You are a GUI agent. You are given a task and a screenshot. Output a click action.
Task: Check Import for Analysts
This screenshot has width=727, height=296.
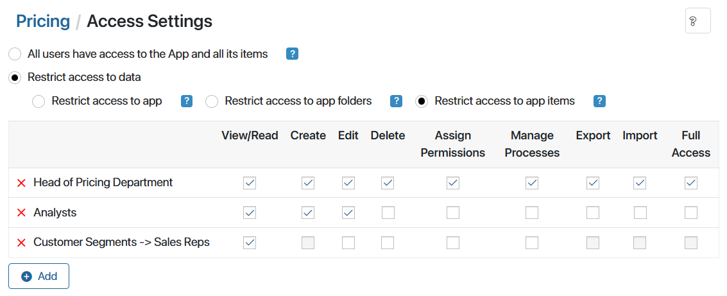point(640,213)
